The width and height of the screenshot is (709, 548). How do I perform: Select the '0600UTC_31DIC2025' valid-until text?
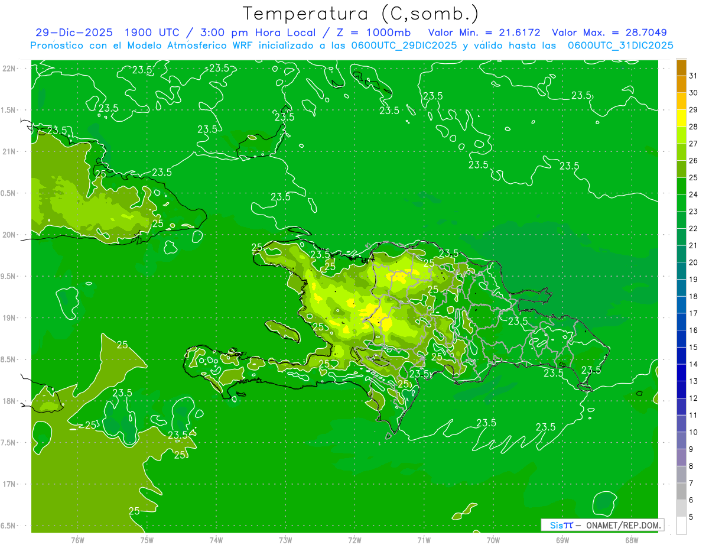[620, 45]
